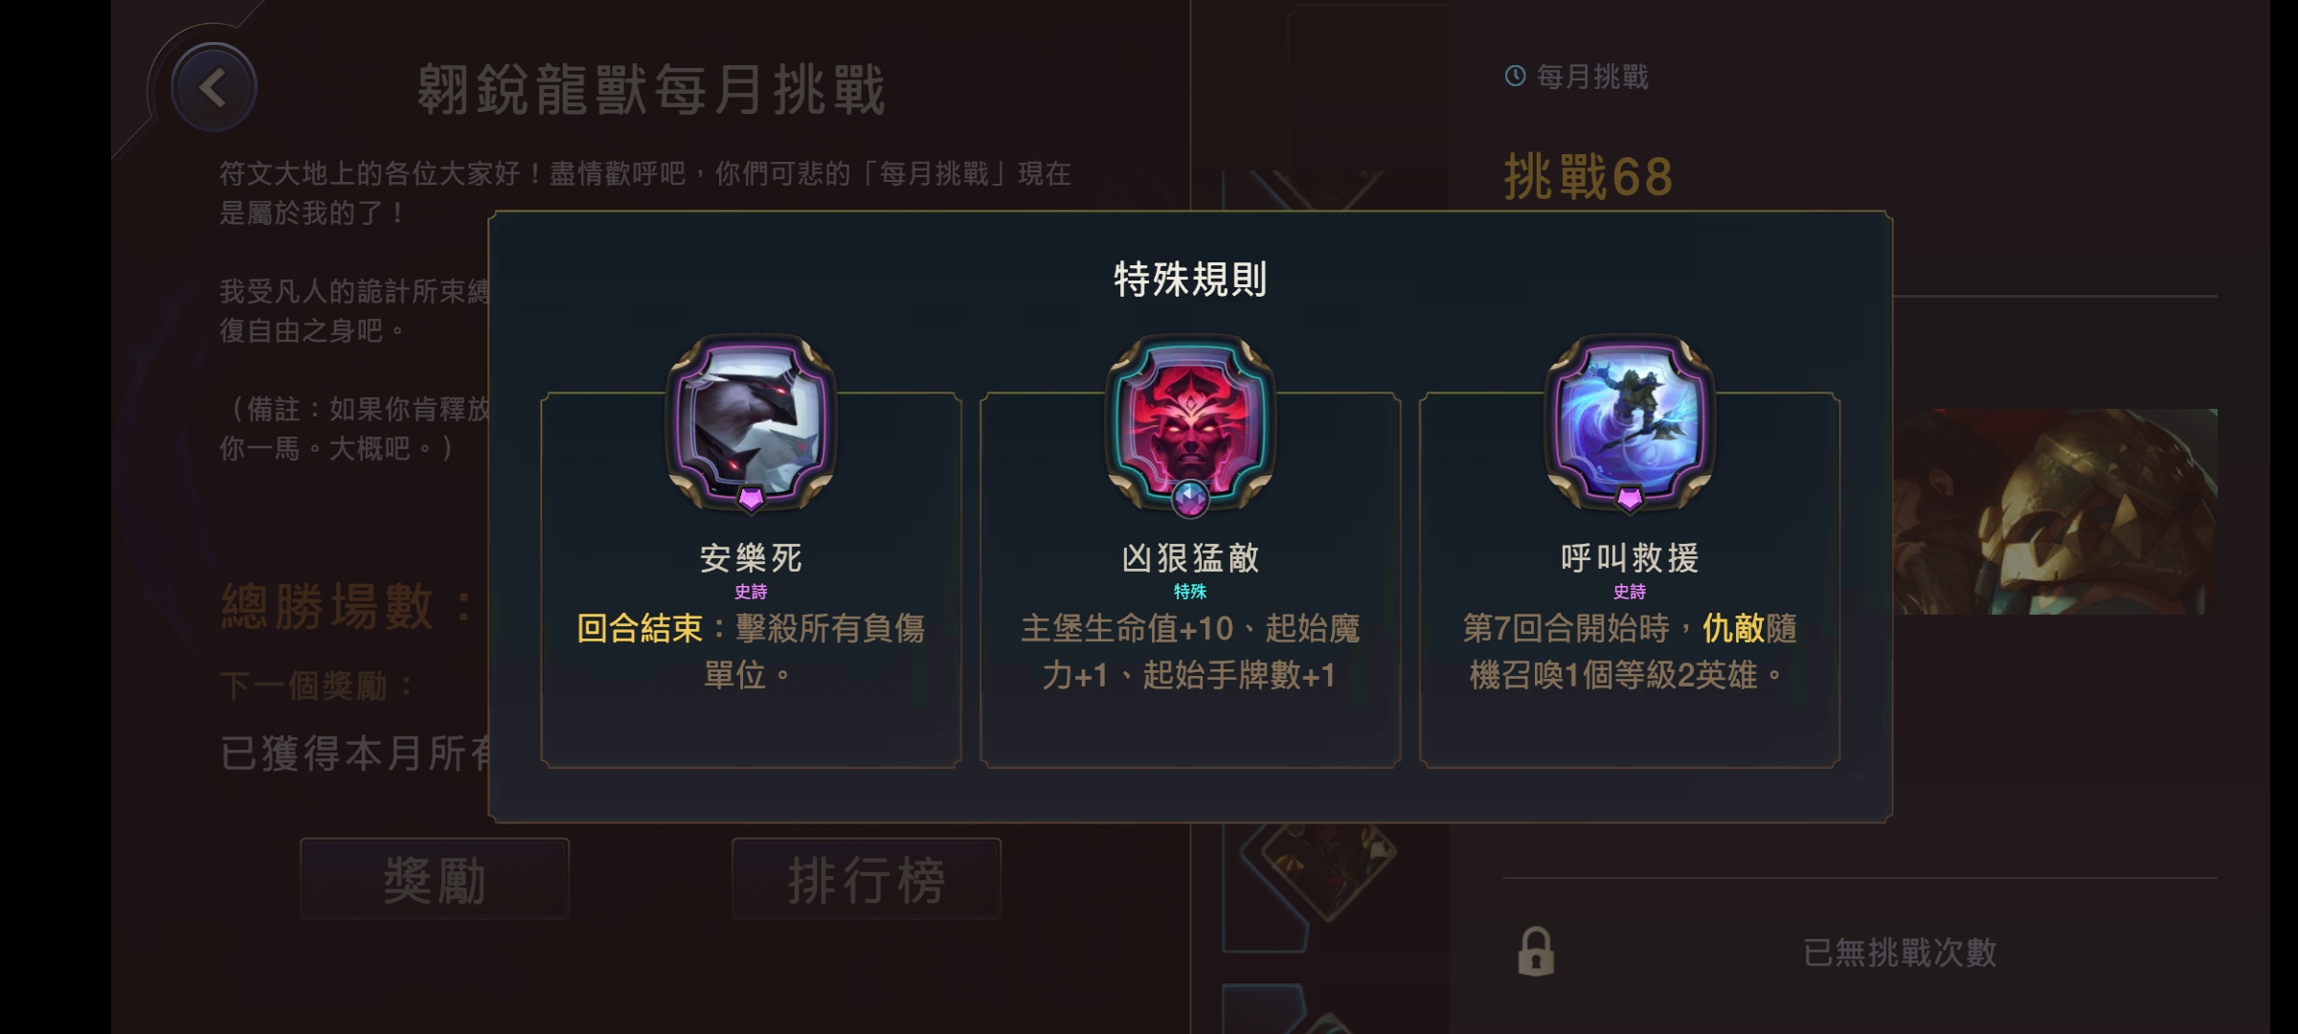Tap the clock icon beside 每月挑戰
The image size is (2298, 1034).
click(x=1515, y=76)
